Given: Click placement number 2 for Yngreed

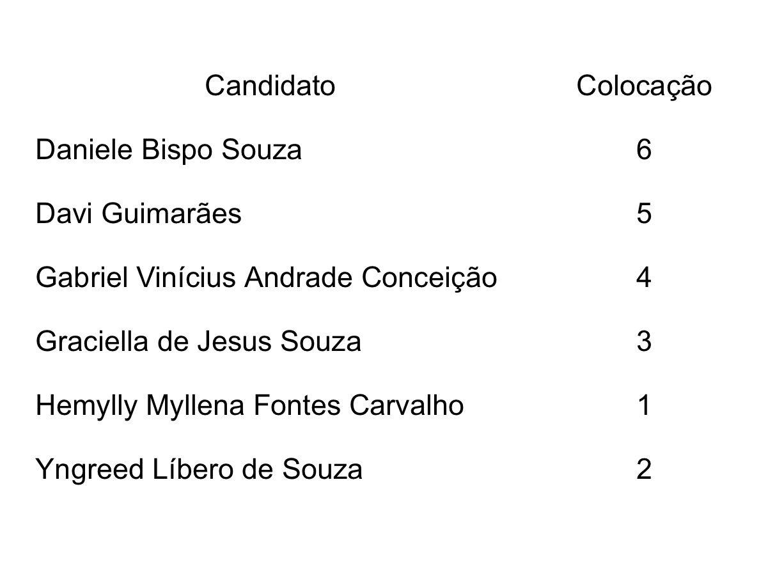Looking at the screenshot, I should point(644,470).
